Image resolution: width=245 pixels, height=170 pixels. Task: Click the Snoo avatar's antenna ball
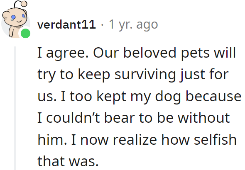click(24, 4)
